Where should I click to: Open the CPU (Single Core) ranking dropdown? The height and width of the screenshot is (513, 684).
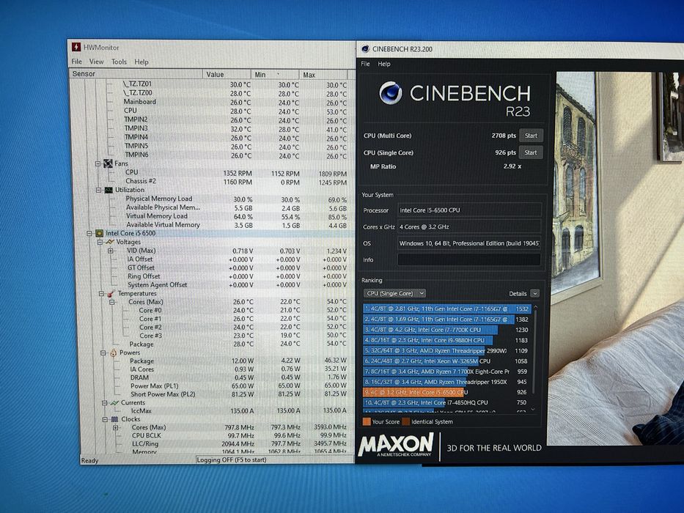click(394, 294)
